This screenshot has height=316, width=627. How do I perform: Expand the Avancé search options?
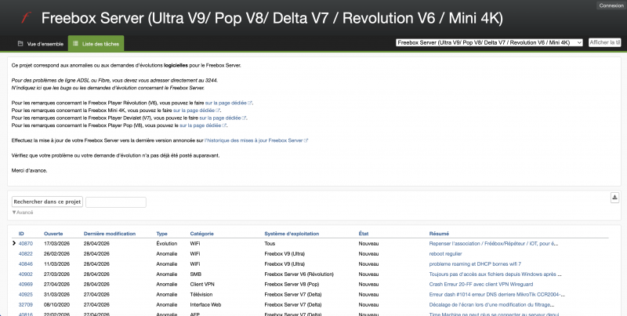(23, 212)
